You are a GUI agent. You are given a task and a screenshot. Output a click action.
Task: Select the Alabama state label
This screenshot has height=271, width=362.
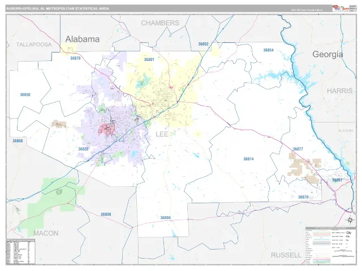(x=83, y=39)
